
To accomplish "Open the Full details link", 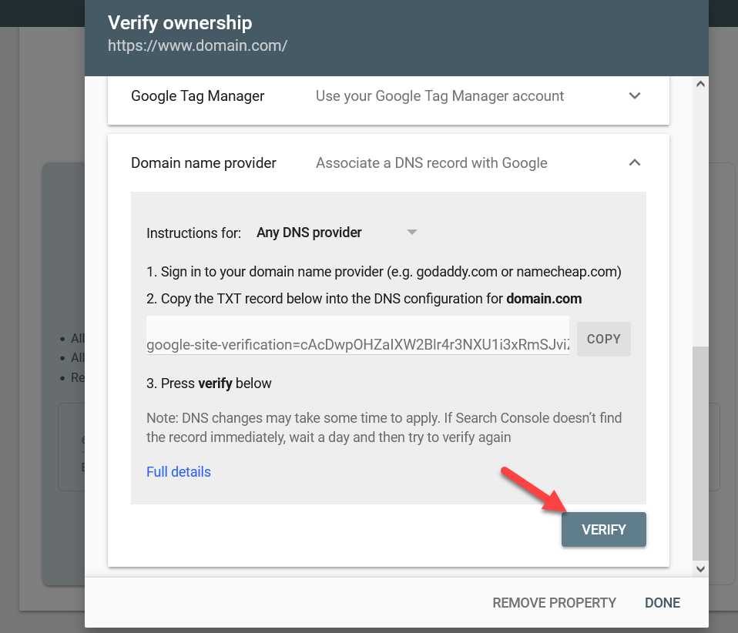I will [179, 471].
